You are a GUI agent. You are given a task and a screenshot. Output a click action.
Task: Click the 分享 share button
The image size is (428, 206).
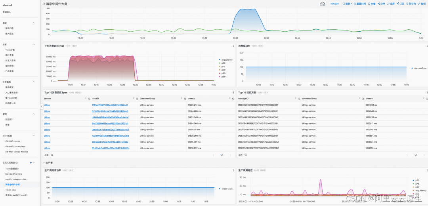[381, 4]
